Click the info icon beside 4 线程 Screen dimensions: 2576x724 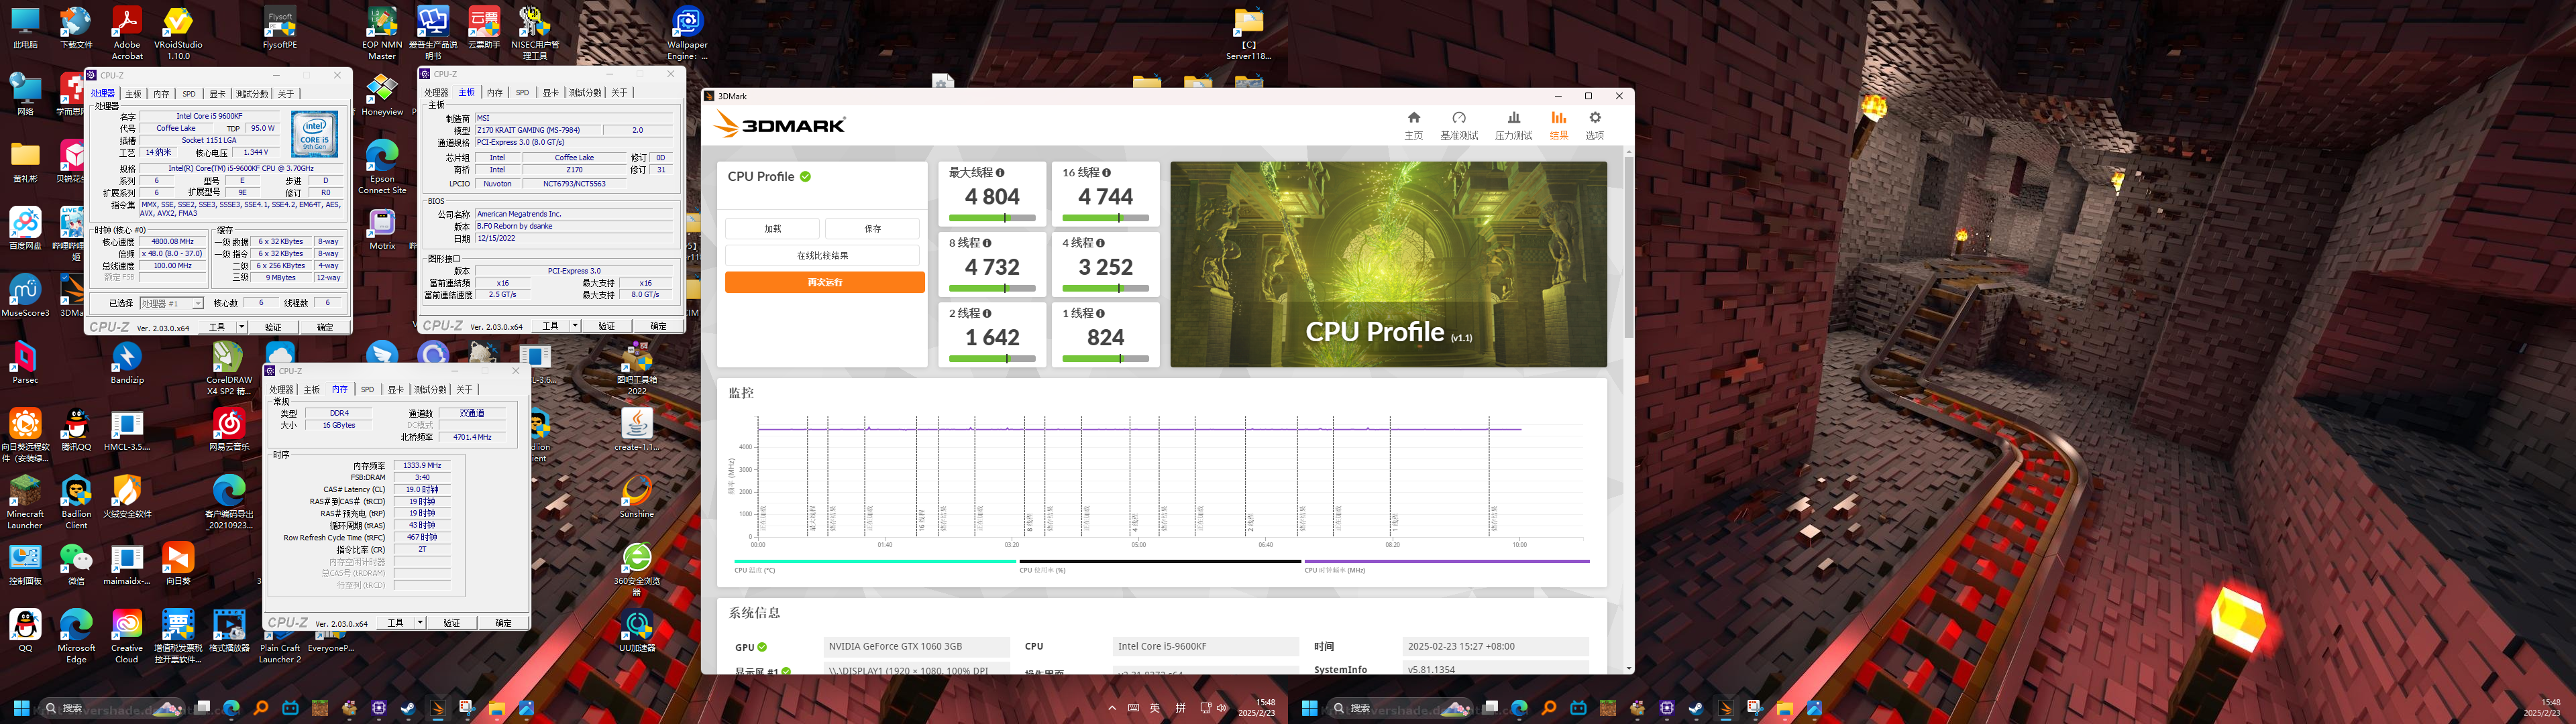pos(1100,243)
